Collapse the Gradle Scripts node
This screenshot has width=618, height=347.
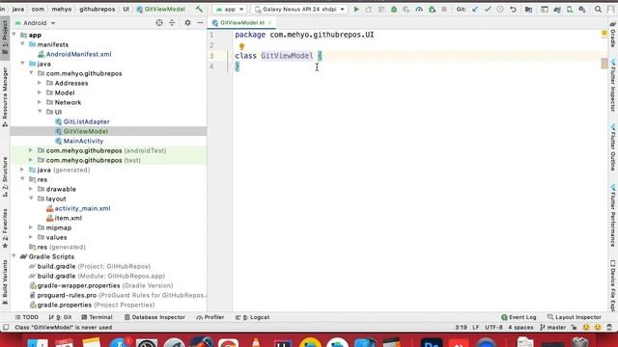click(x=14, y=256)
